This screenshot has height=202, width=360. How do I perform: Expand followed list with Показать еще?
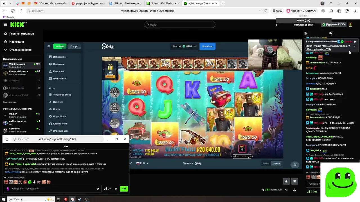pyautogui.click(x=10, y=102)
